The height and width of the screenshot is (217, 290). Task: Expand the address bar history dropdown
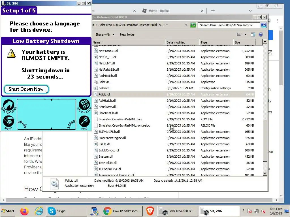(186, 25)
